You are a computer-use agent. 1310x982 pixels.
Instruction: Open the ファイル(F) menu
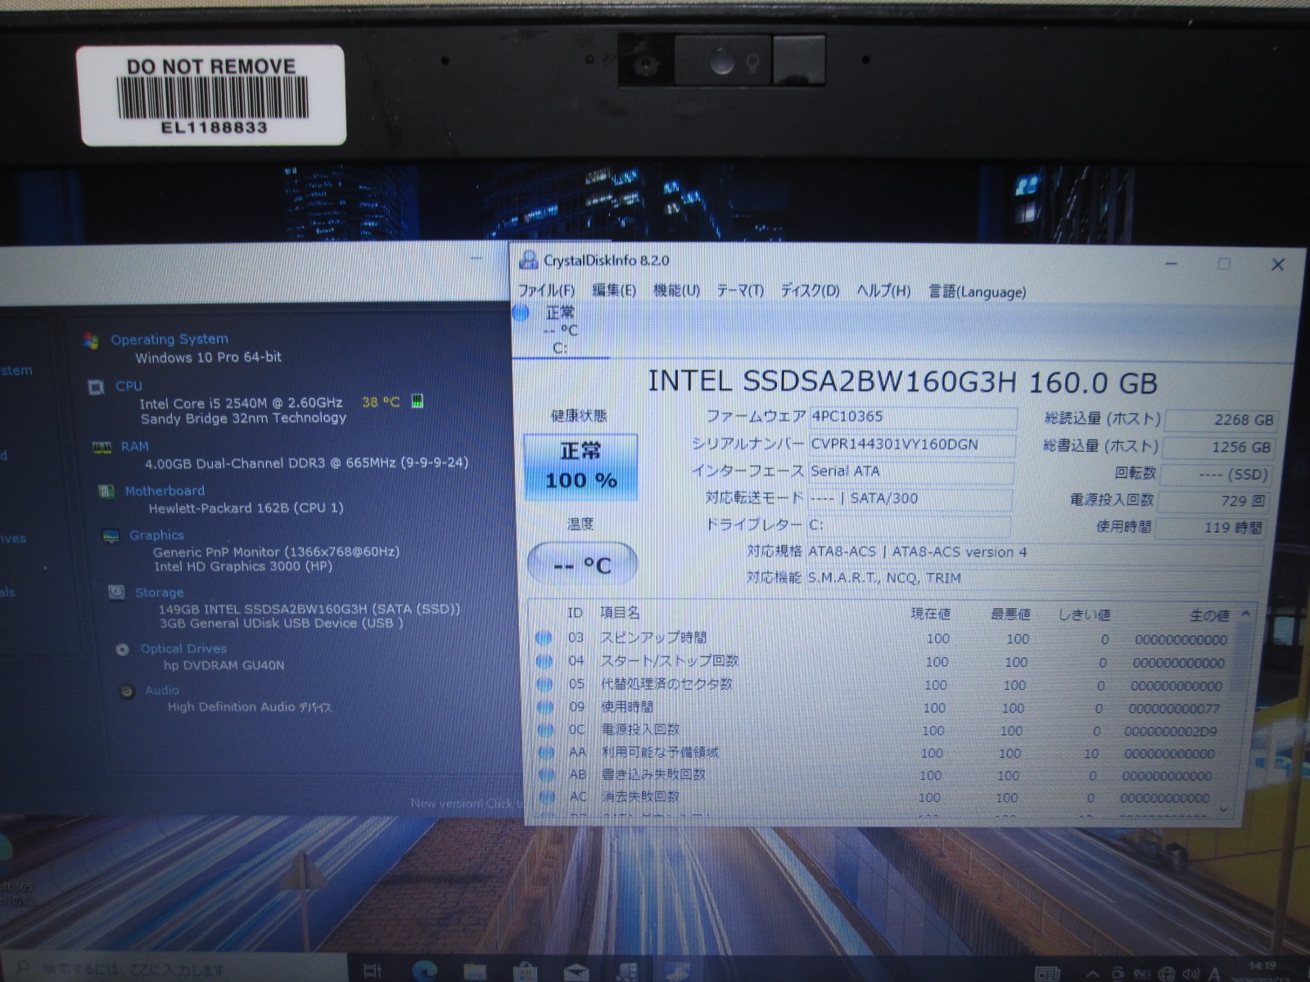click(x=546, y=291)
